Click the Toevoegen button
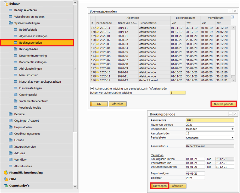This screenshot has width=240, height=193. [159, 186]
